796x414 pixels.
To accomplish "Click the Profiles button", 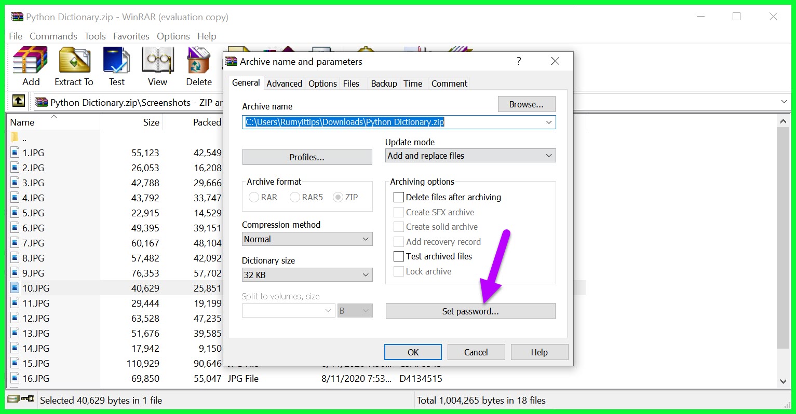I will (x=307, y=157).
